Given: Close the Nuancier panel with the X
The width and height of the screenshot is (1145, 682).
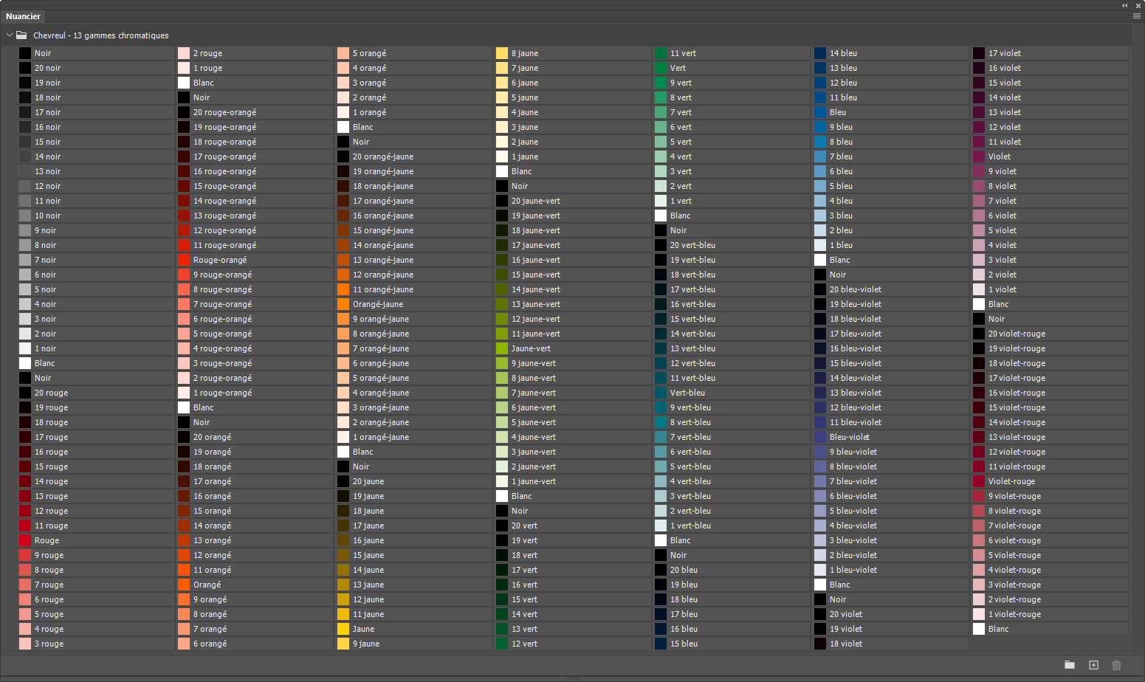Looking at the screenshot, I should pyautogui.click(x=1138, y=5).
